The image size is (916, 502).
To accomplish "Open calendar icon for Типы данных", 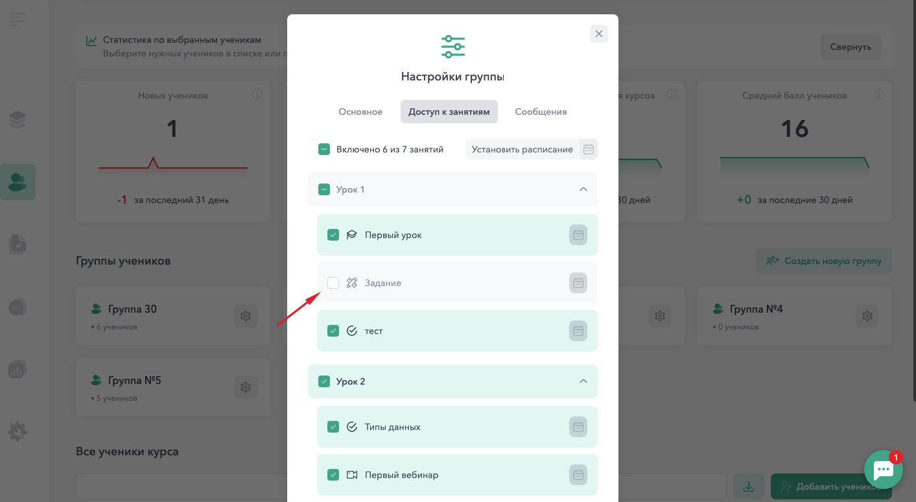I will point(578,427).
